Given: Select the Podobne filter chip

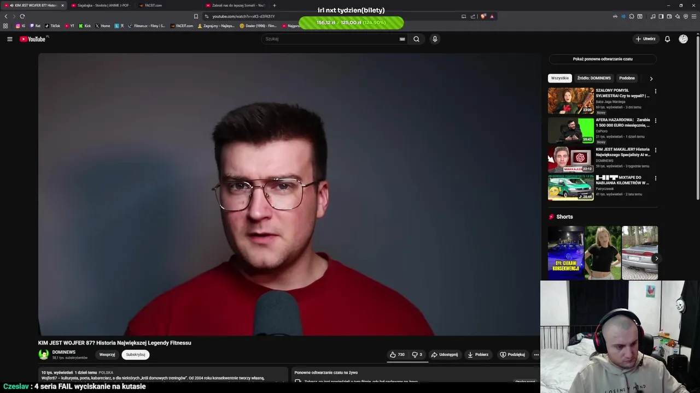Looking at the screenshot, I should (x=627, y=78).
